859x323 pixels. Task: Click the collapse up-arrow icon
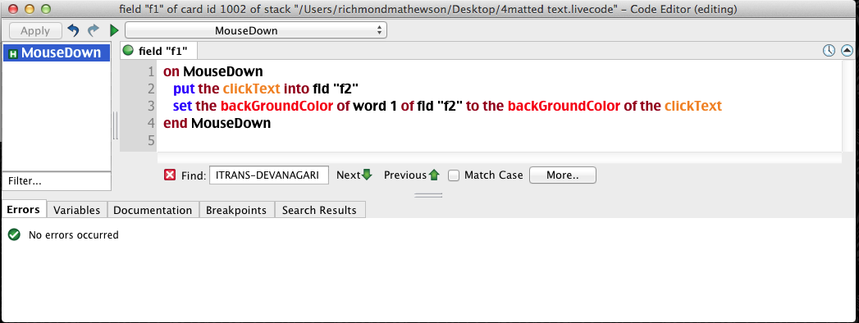tap(847, 51)
